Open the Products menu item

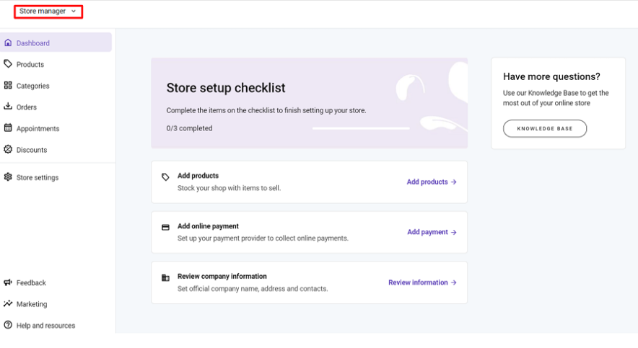(30, 65)
